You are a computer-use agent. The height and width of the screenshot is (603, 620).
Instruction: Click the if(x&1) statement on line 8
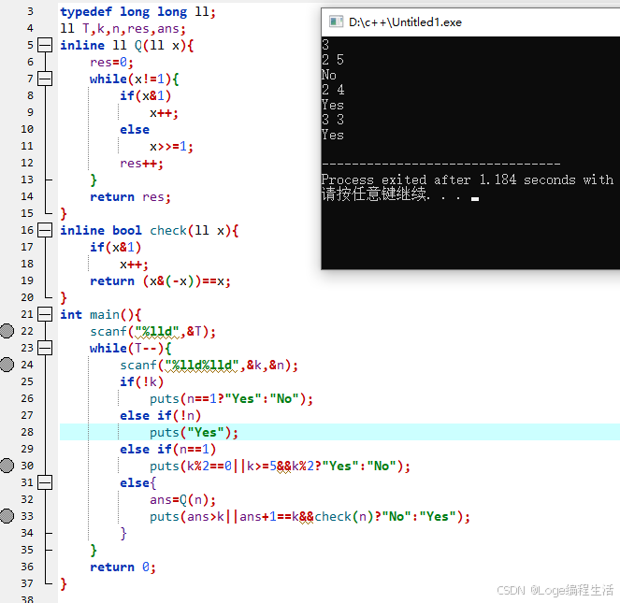146,95
